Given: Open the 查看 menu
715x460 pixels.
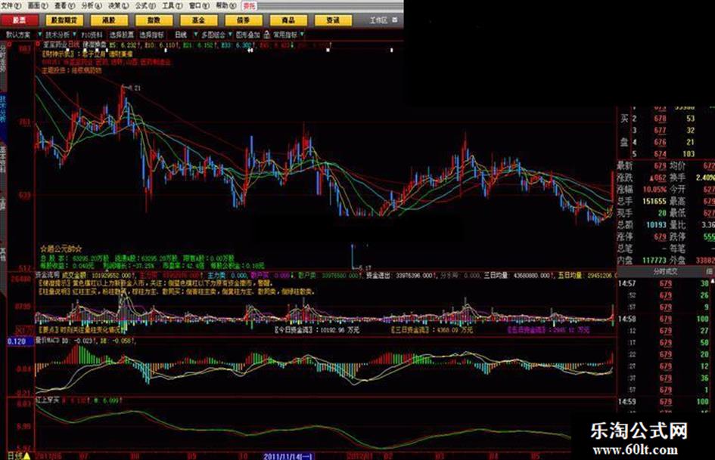Looking at the screenshot, I should point(64,5).
